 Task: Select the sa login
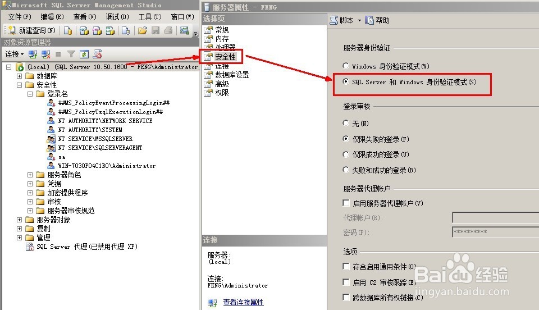[x=62, y=157]
